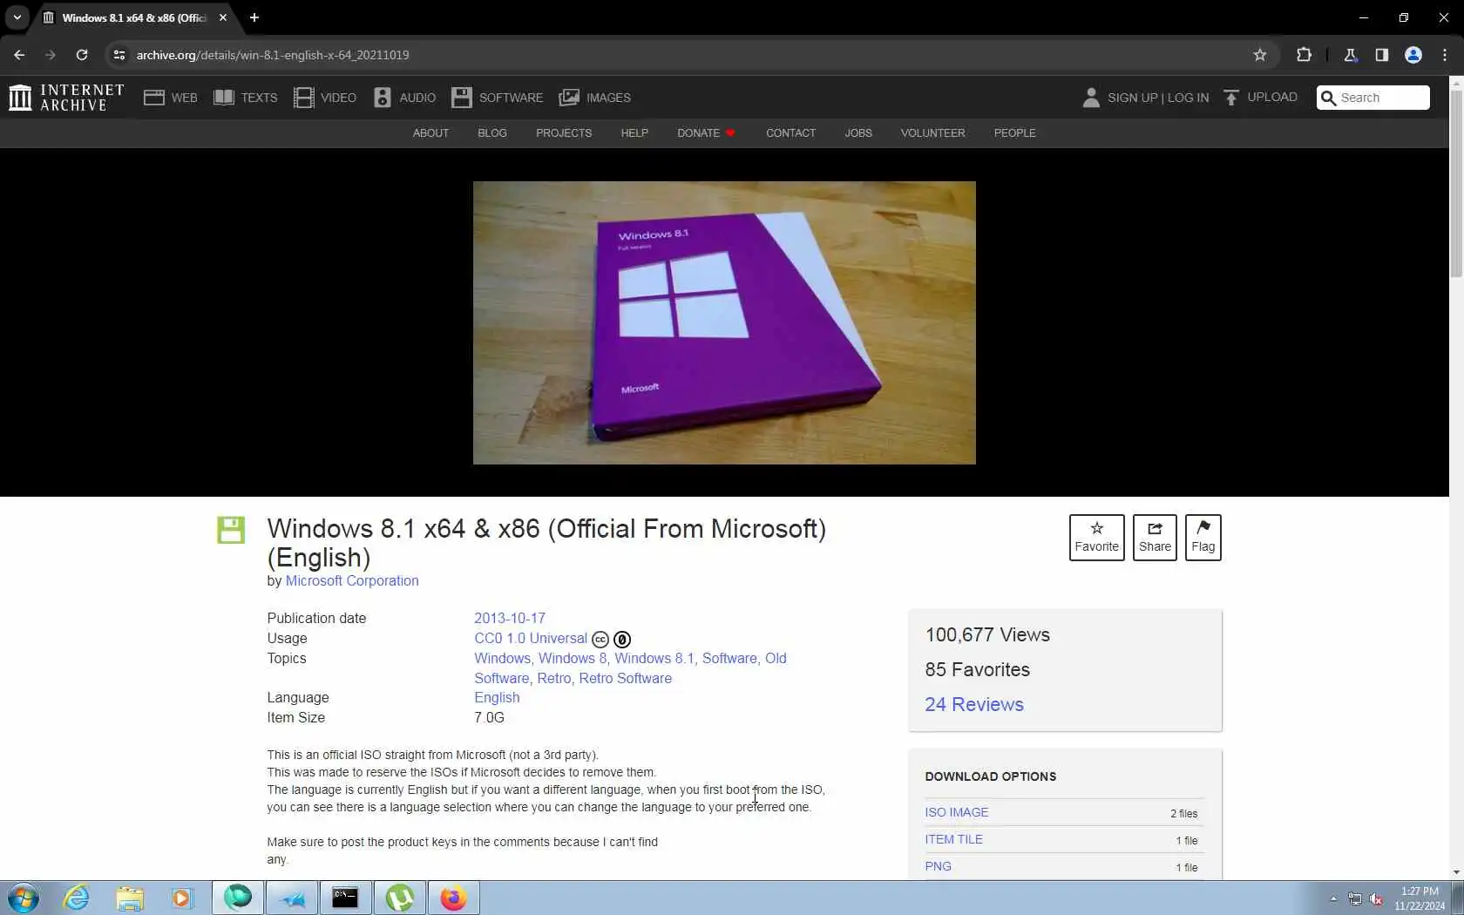View site information icon in address bar
The image size is (1464, 915).
[x=119, y=55]
